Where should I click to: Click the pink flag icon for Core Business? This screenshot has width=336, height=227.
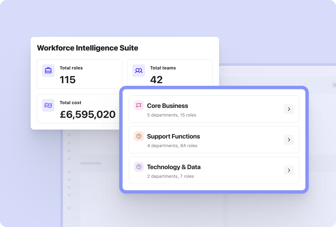(x=139, y=106)
